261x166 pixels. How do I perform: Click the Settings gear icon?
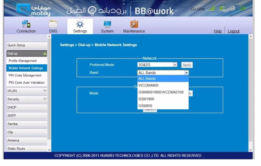coord(80,24)
